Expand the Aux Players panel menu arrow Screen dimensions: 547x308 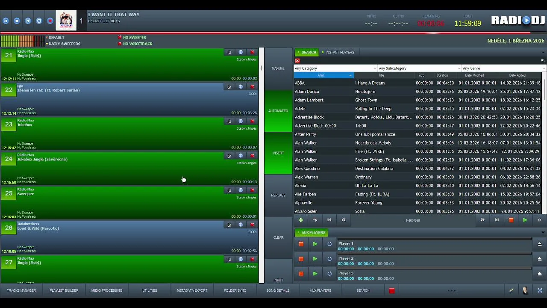click(x=543, y=232)
